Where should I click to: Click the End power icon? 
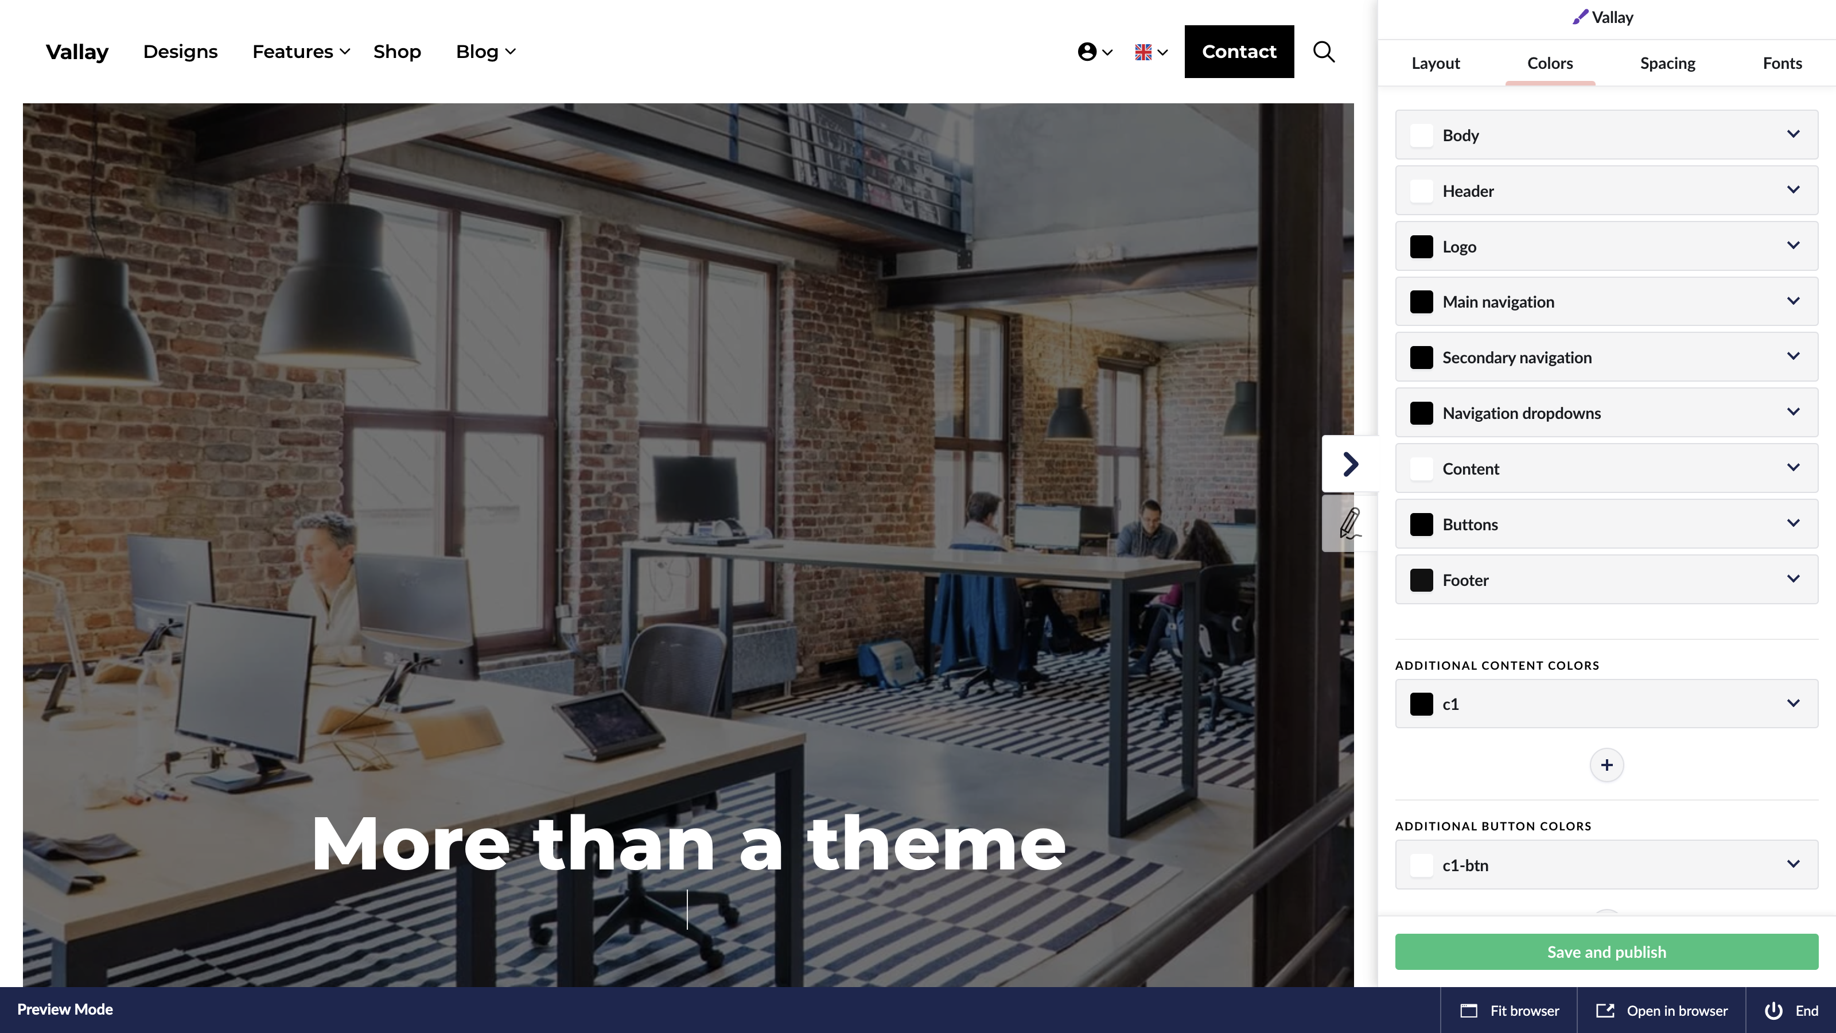1791,1010
